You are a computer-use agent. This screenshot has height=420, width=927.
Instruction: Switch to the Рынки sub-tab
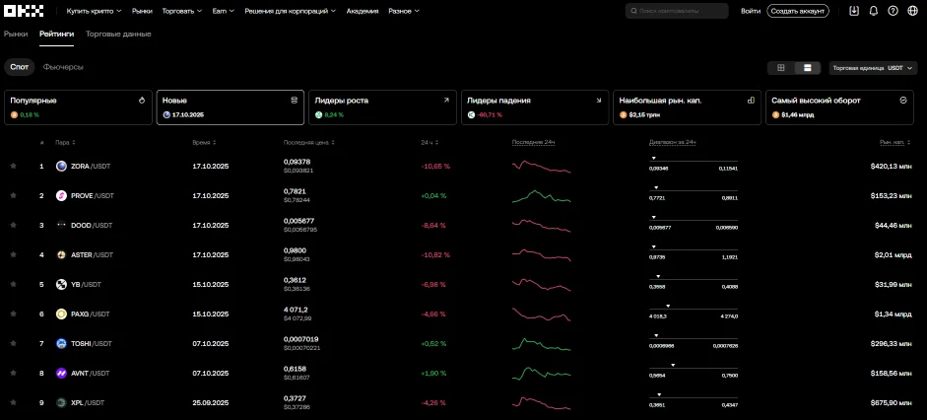[x=16, y=35]
